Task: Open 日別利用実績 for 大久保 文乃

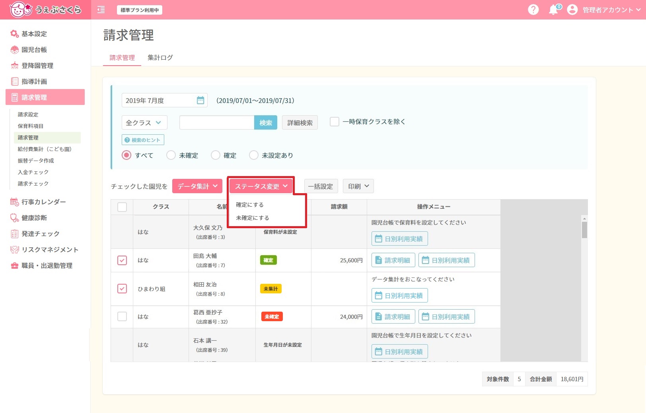Action: (399, 239)
